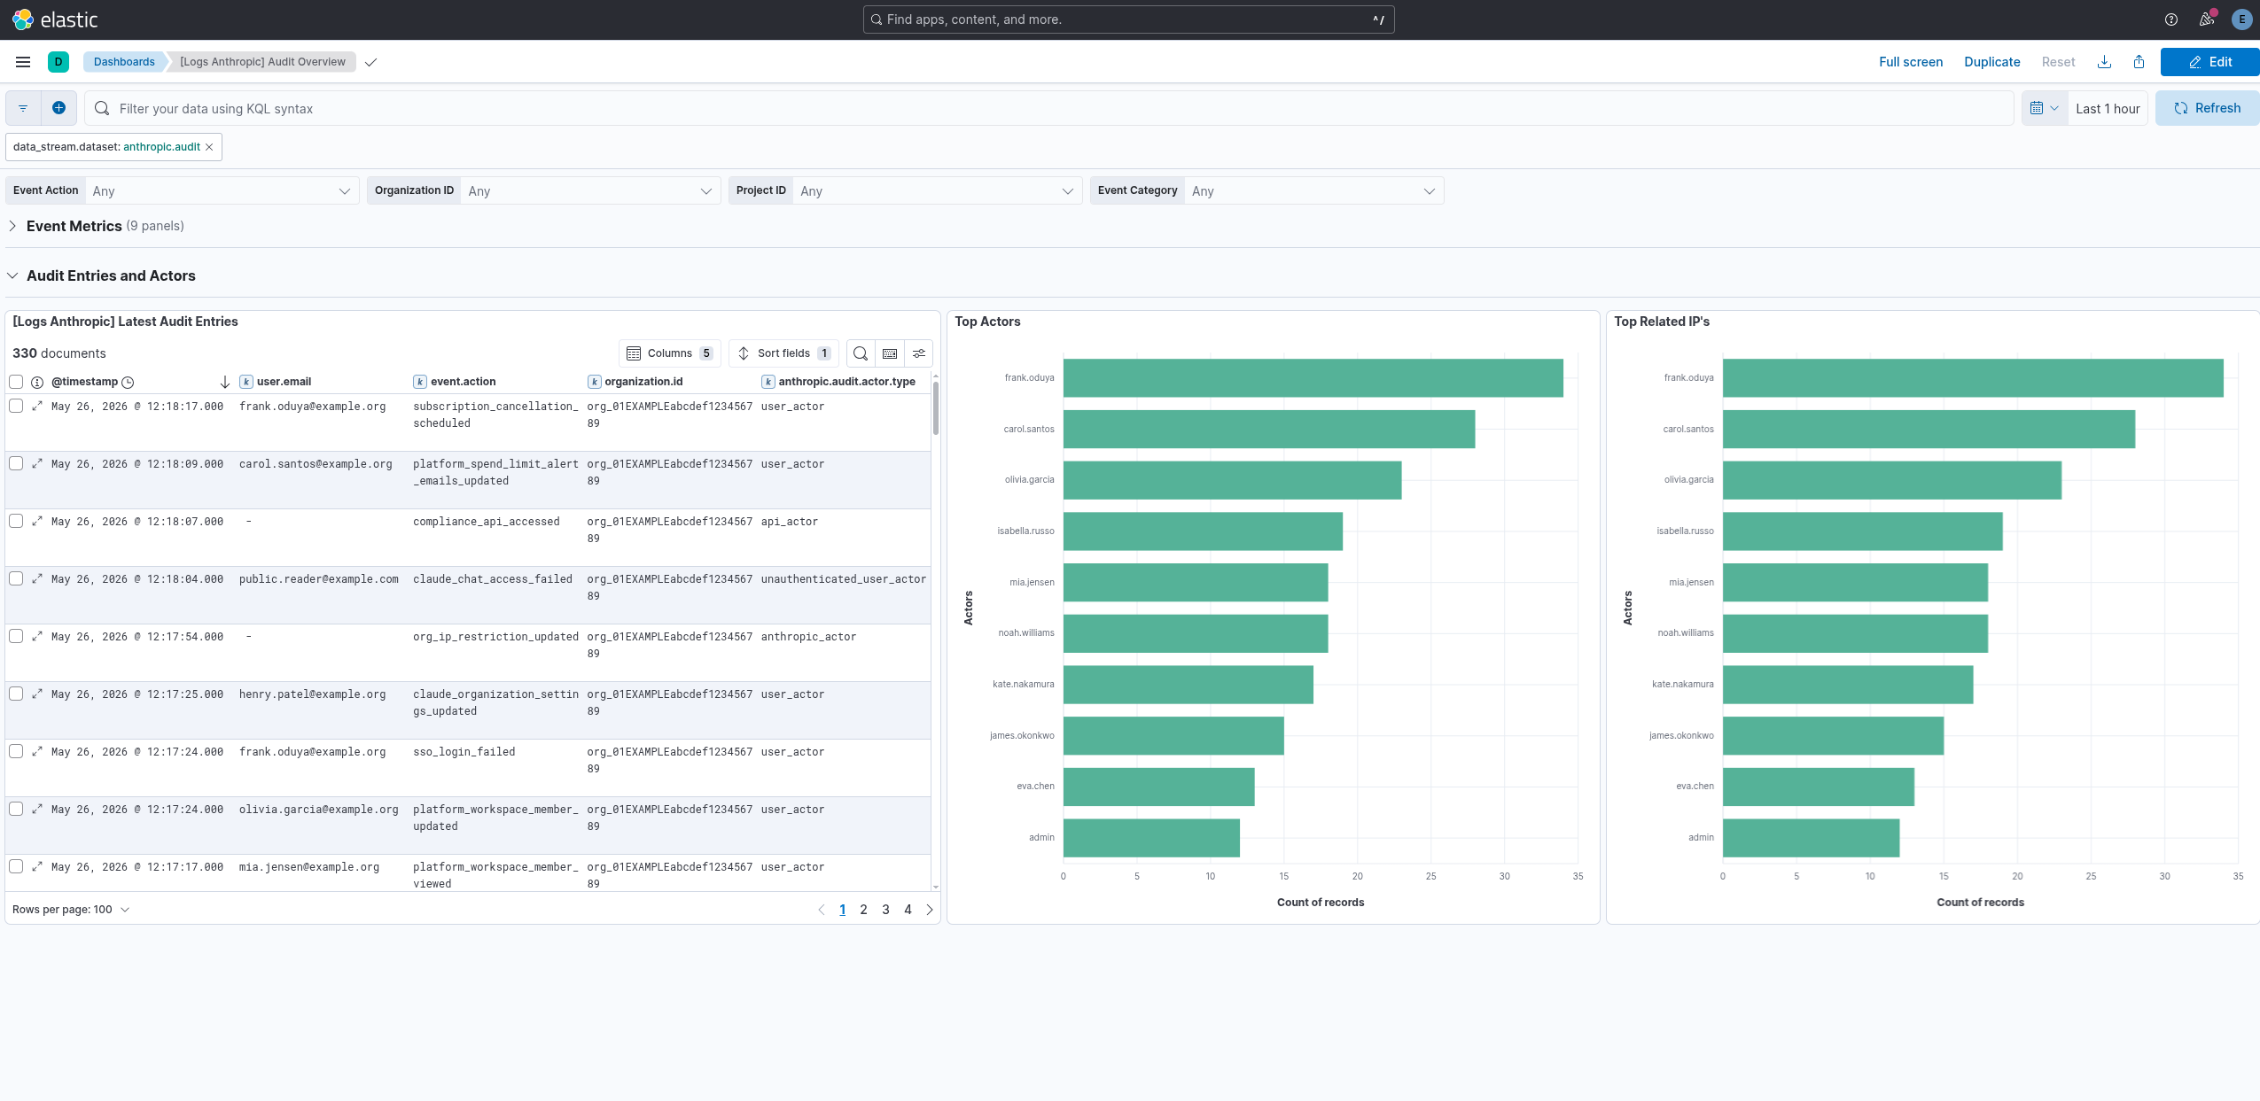Select the sso_login_failed row checkbox
The image size is (2260, 1101).
click(16, 751)
